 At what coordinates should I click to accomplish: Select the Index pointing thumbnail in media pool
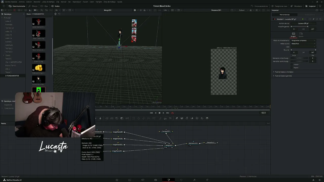point(38,68)
